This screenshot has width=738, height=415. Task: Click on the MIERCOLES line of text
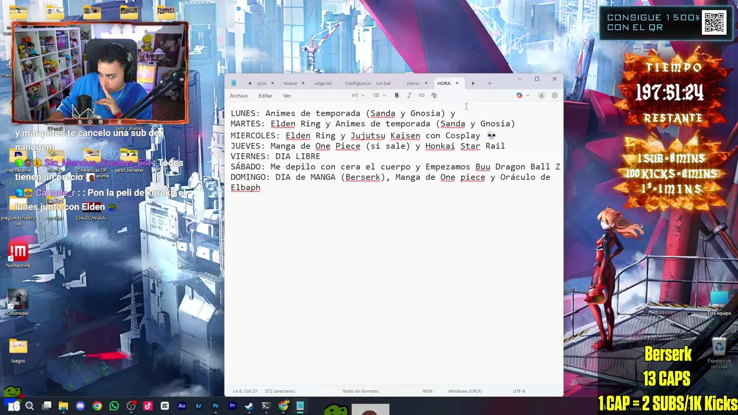click(363, 136)
